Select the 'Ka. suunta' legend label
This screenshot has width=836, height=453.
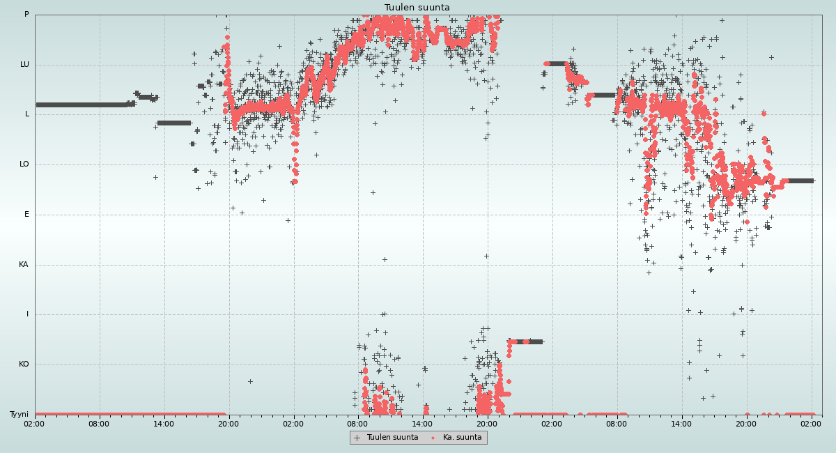462,438
